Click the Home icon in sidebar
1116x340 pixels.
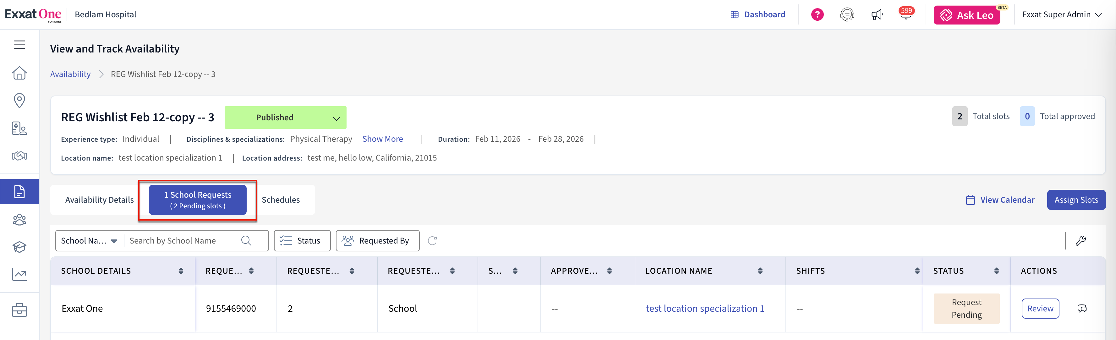pos(19,73)
